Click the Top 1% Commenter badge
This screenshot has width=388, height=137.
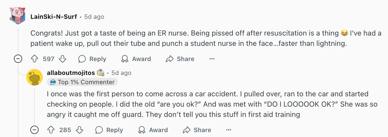click(x=82, y=82)
